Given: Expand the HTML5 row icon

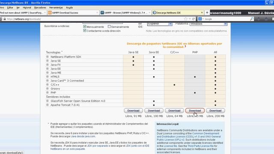Looking at the screenshot, I should 48,77.
